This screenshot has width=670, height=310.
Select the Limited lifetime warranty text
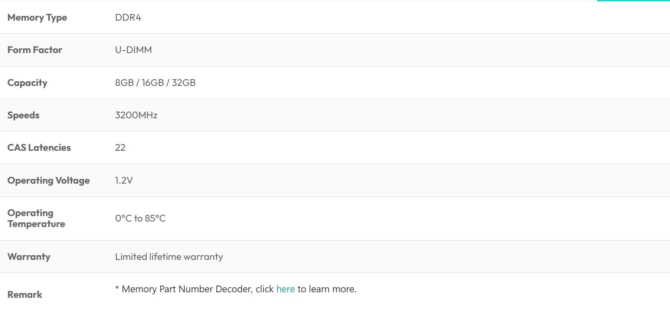(169, 257)
